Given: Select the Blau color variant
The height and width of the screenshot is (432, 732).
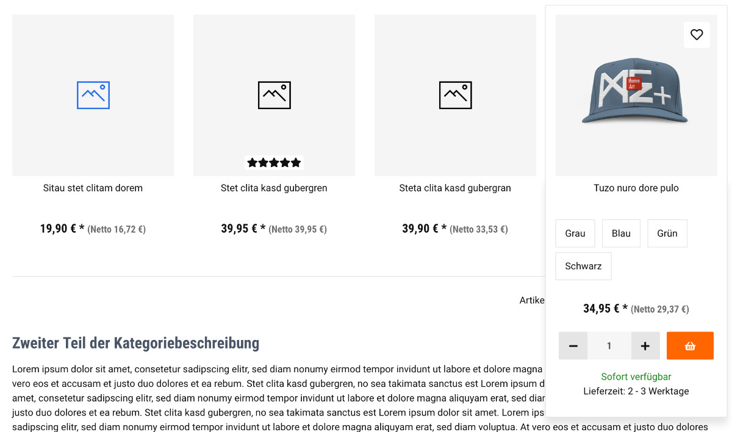Looking at the screenshot, I should point(621,233).
